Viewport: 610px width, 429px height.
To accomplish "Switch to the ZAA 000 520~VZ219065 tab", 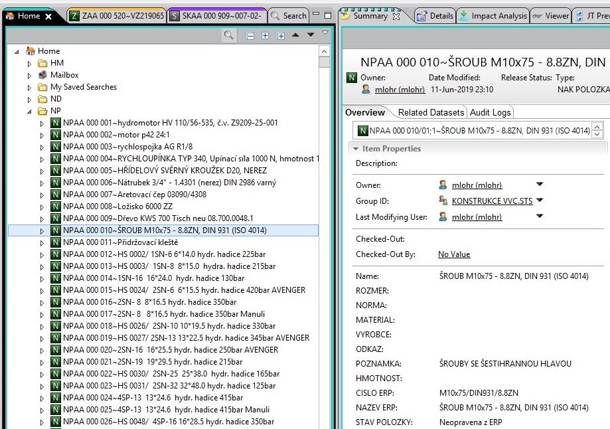I will pos(116,16).
